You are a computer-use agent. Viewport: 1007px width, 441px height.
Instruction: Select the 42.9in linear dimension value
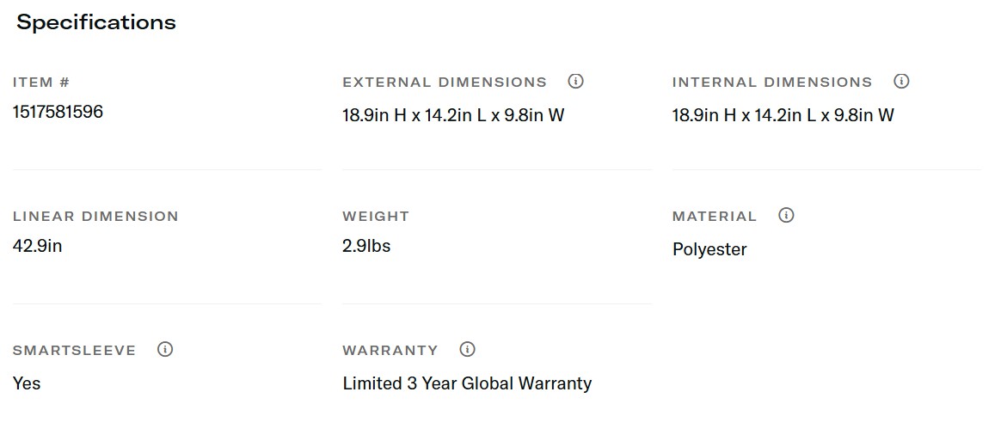(x=38, y=246)
